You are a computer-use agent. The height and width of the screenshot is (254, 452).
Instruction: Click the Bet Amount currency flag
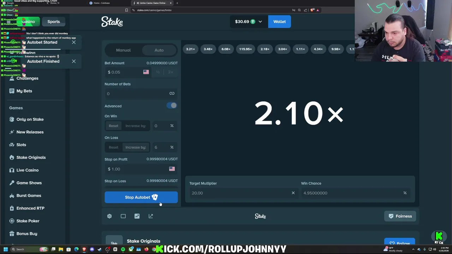click(146, 72)
